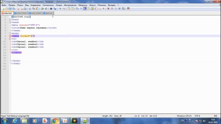Open Google Chrome from the taskbar
221x124 pixels.
(x=55, y=121)
